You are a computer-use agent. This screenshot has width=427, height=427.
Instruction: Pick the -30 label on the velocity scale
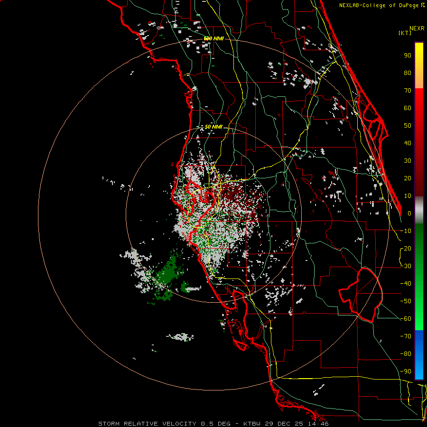[x=406, y=266]
